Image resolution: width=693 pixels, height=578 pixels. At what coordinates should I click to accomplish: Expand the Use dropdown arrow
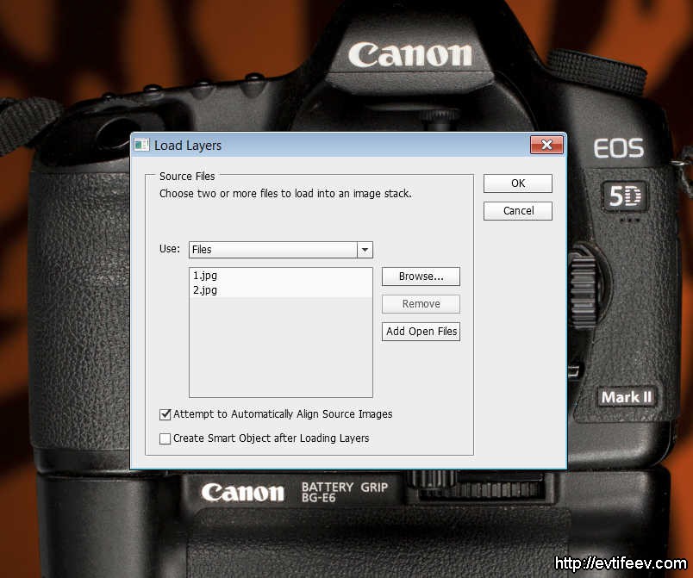point(365,250)
